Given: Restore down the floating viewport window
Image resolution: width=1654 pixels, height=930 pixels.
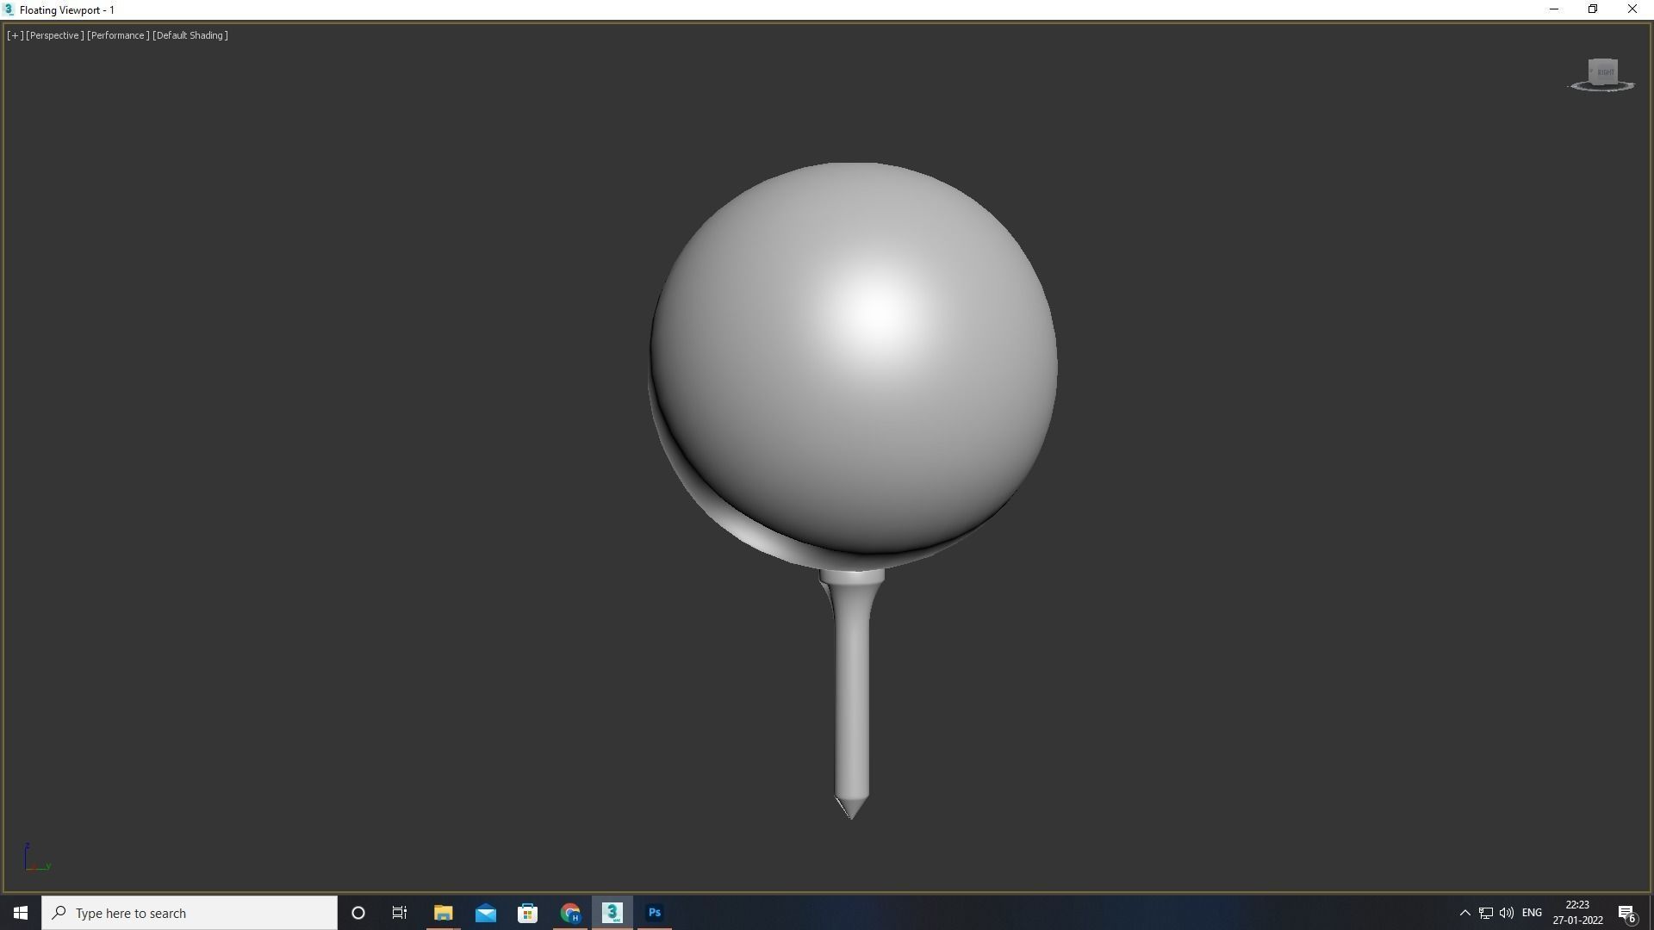Looking at the screenshot, I should click(1593, 9).
